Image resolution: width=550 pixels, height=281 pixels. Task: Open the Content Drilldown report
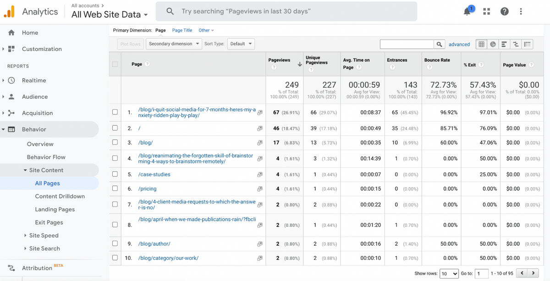coord(60,196)
